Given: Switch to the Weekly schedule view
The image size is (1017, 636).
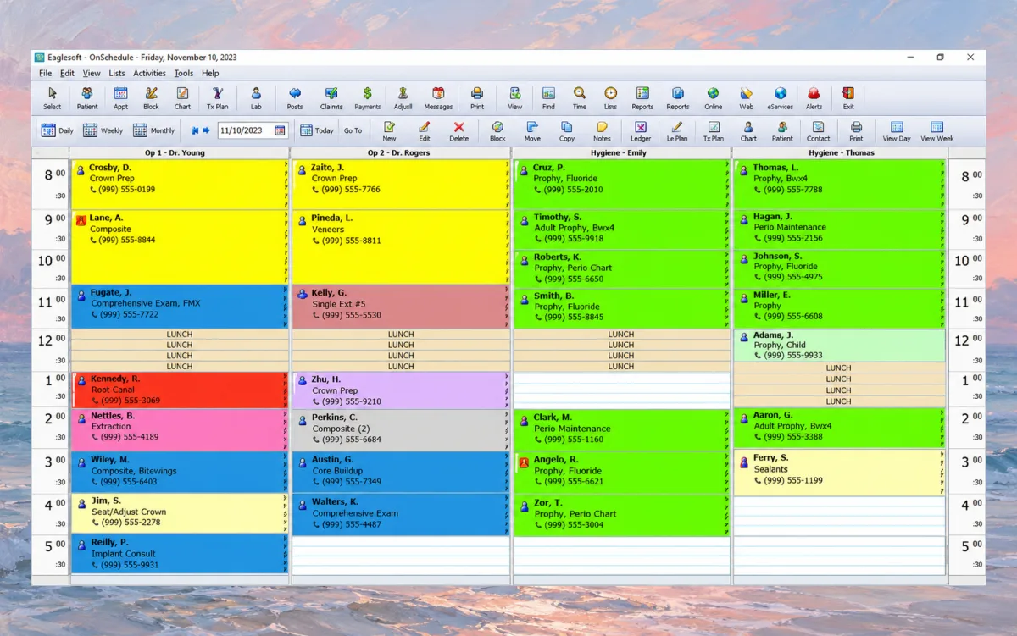Looking at the screenshot, I should 103,130.
